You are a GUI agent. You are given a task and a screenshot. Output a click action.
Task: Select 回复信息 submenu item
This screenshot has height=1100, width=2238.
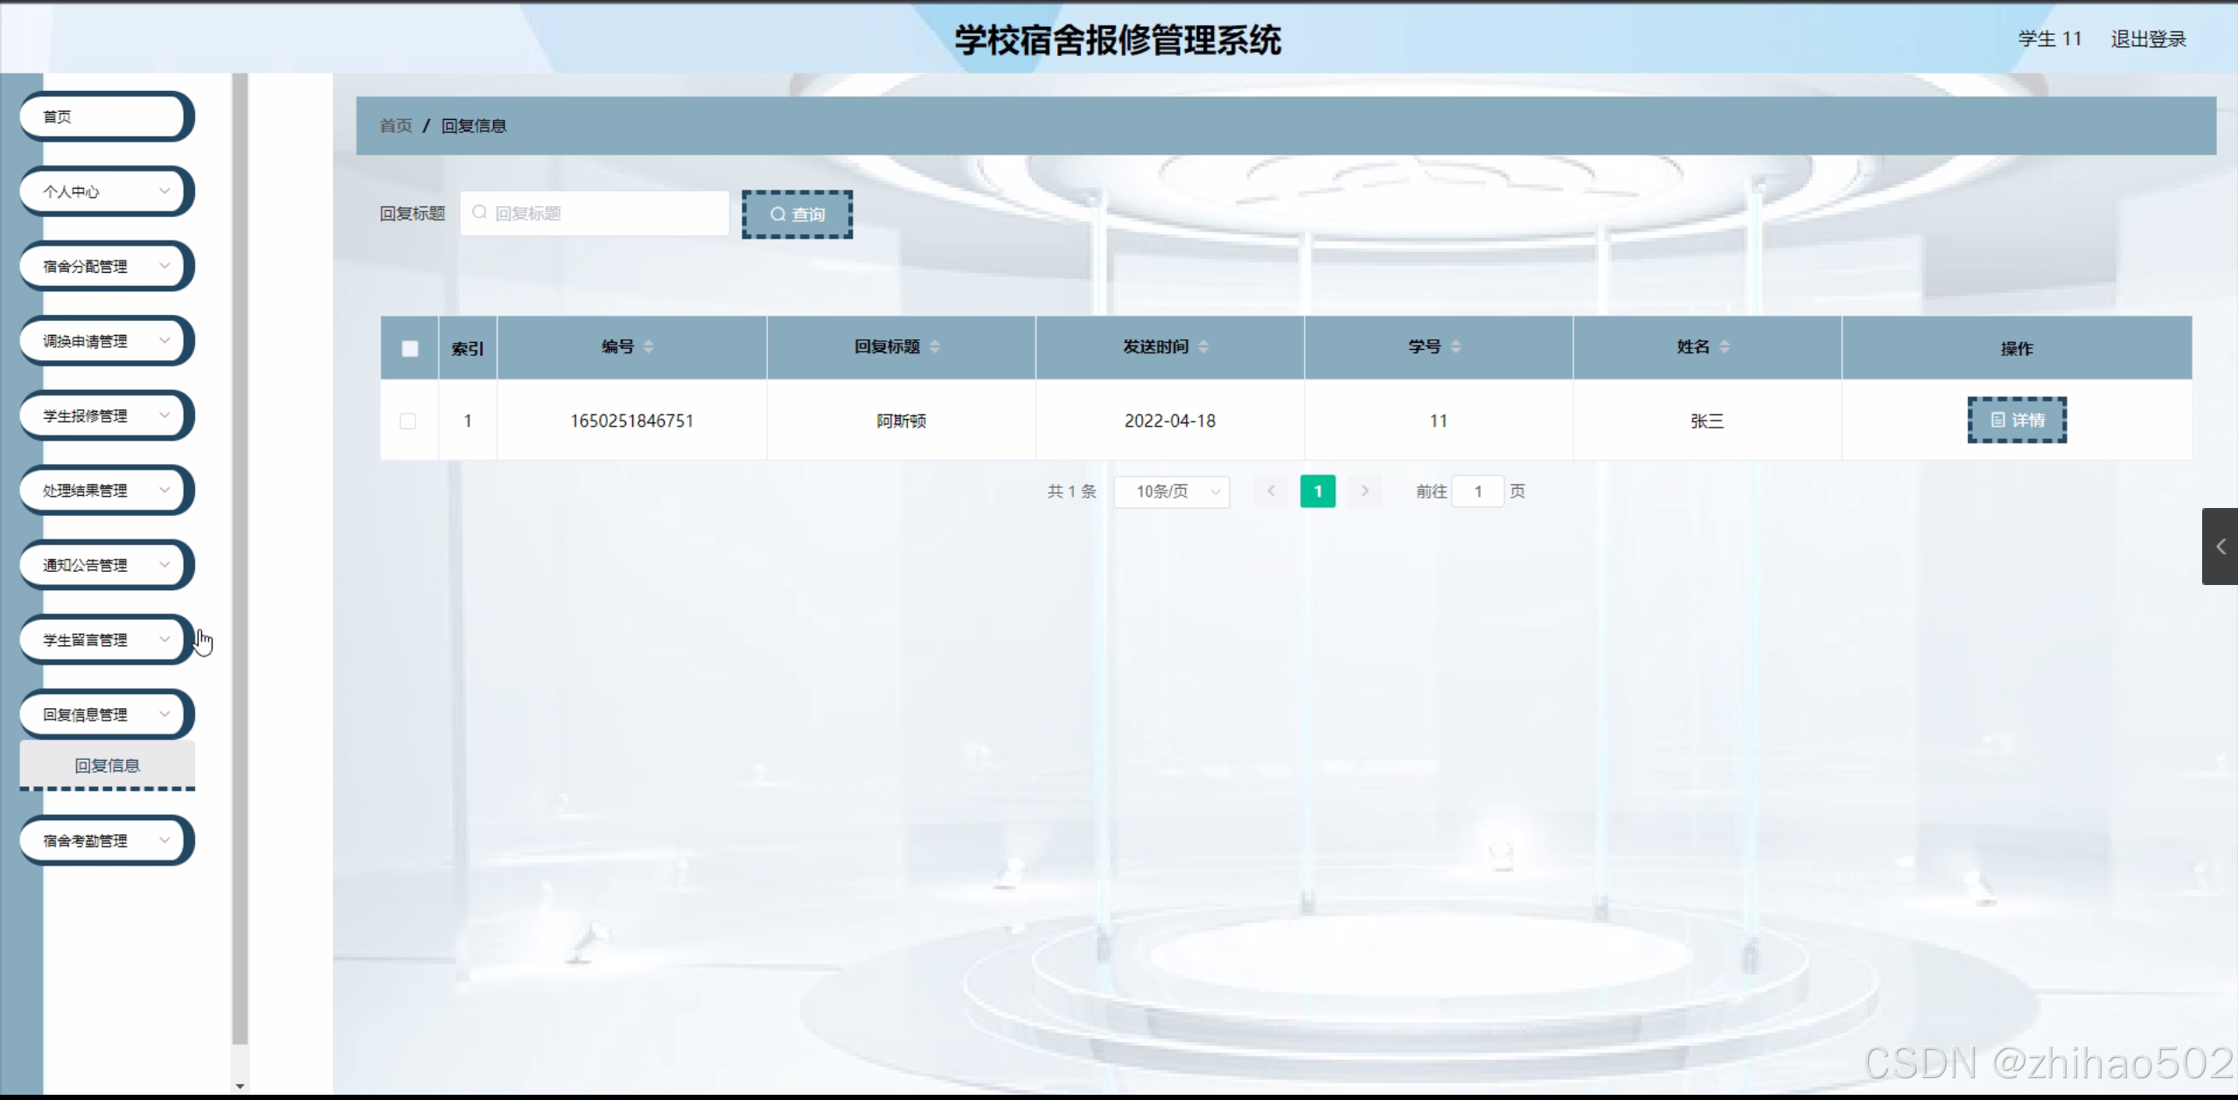pyautogui.click(x=107, y=766)
